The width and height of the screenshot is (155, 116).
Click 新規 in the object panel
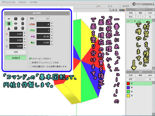pyautogui.click(x=131, y=13)
